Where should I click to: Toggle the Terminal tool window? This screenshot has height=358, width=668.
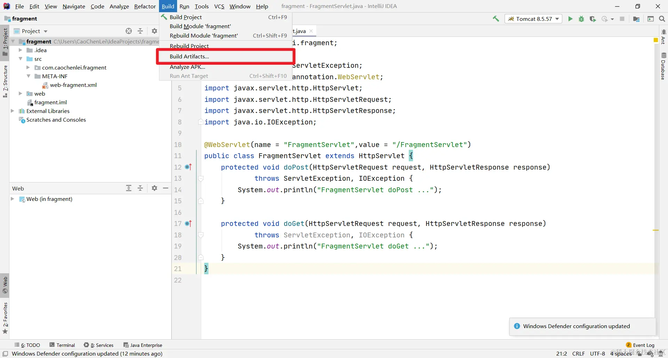tap(62, 345)
